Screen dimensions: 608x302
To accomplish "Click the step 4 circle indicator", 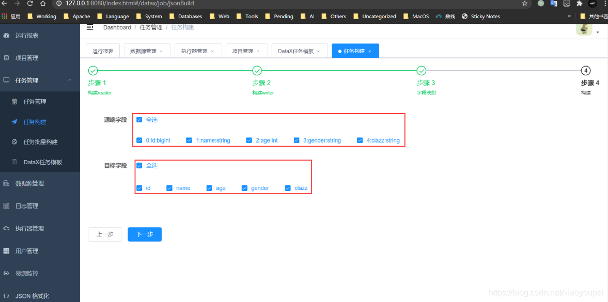I will click(585, 71).
